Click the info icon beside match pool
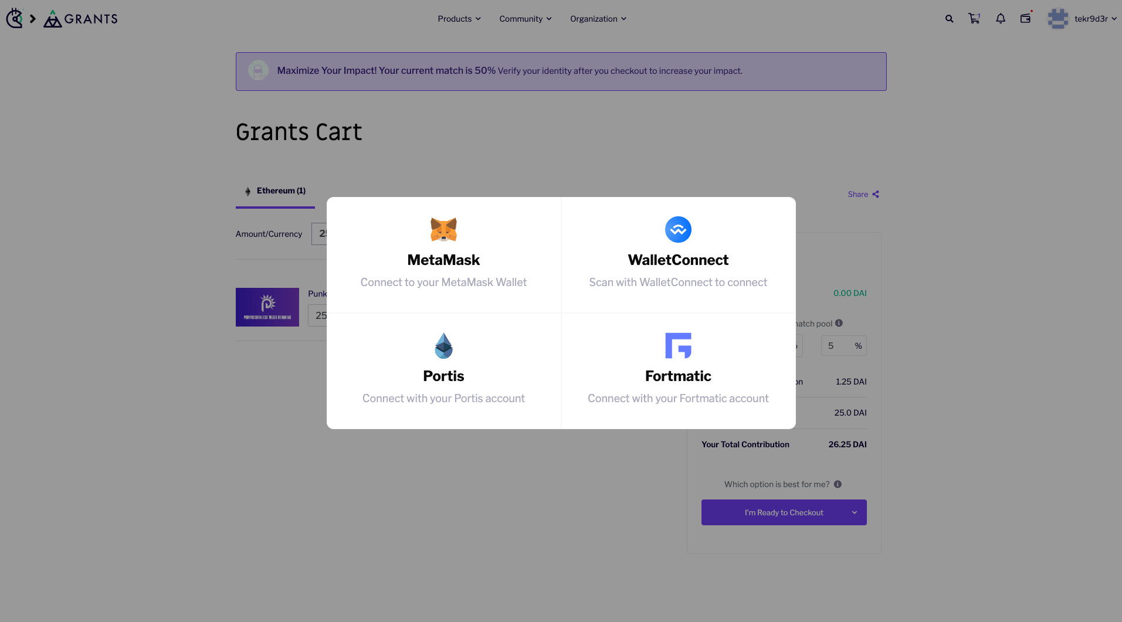Viewport: 1122px width, 622px height. click(x=839, y=323)
